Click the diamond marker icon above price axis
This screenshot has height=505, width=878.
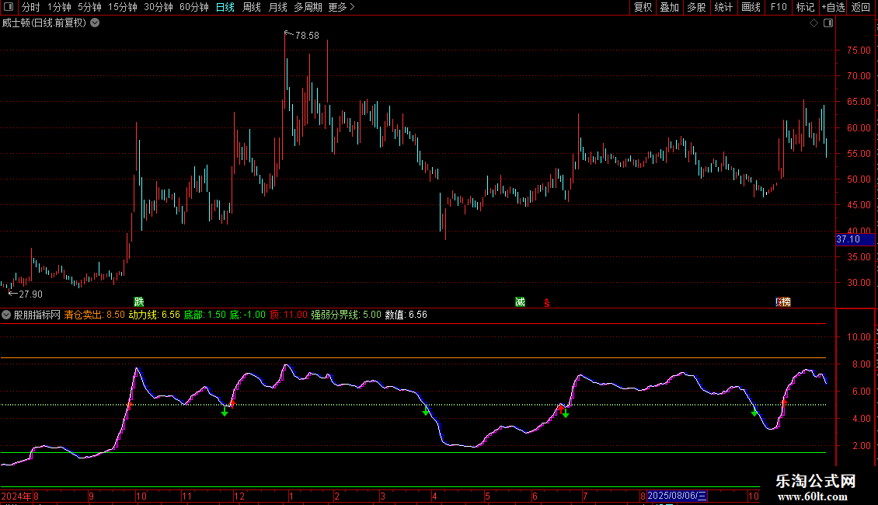[x=814, y=23]
